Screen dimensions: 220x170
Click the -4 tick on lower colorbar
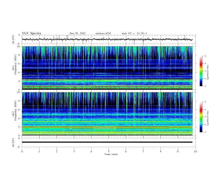(x=205, y=109)
